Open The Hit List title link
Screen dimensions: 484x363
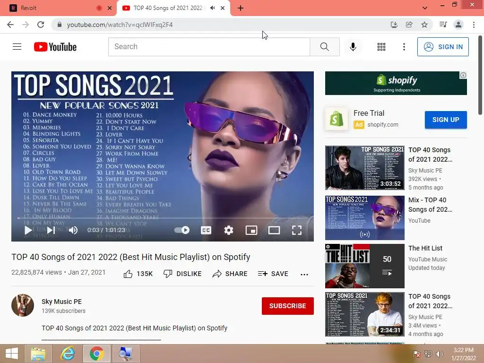(425, 248)
